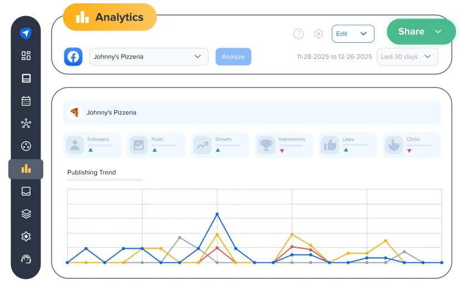Click the Analytics header tab
This screenshot has height=290, width=461.
coord(110,17)
